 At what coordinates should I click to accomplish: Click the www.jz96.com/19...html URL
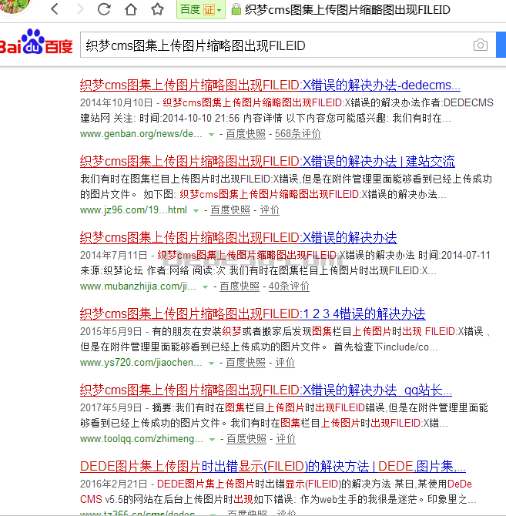[x=133, y=210]
